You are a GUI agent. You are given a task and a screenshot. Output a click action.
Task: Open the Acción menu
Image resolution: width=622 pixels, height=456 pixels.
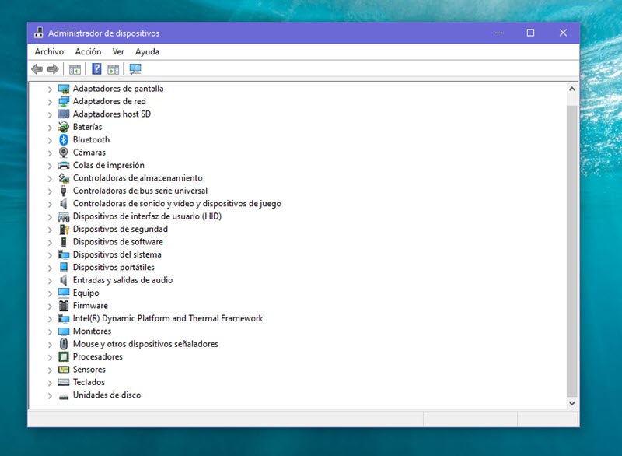(x=88, y=51)
